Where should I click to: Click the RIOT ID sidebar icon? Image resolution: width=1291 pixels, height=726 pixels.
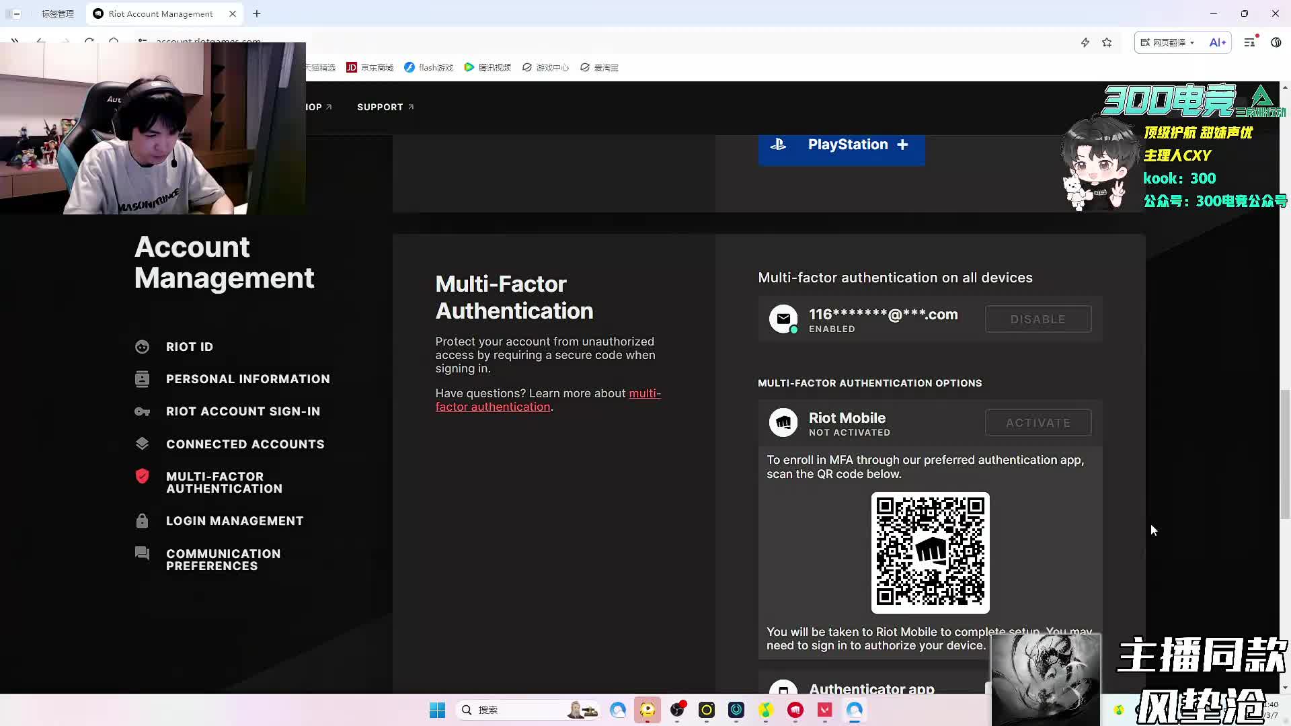[142, 347]
